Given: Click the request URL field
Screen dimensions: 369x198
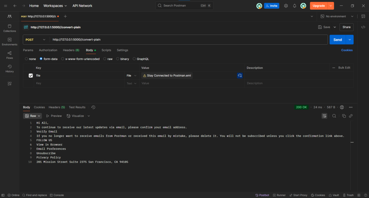Looking at the screenshot, I should [188, 40].
